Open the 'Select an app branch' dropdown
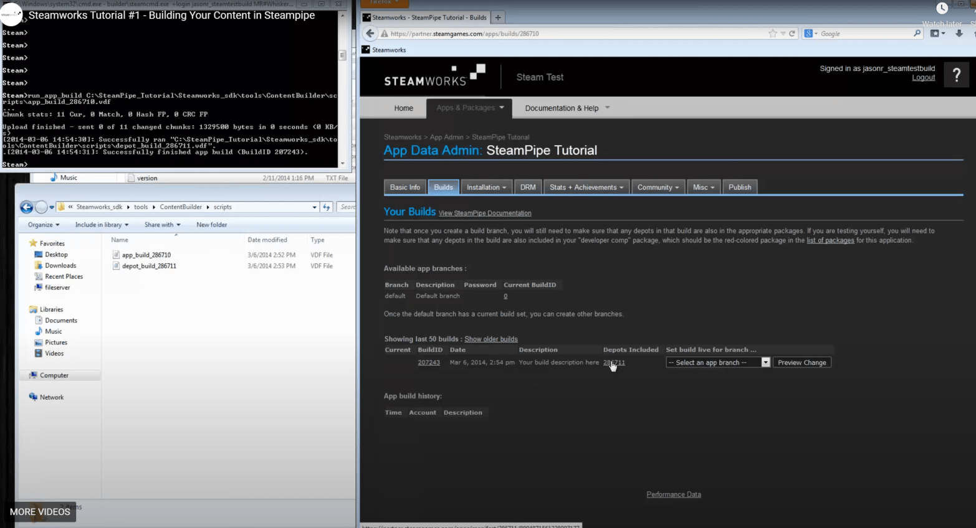The width and height of the screenshot is (976, 528). tap(718, 362)
